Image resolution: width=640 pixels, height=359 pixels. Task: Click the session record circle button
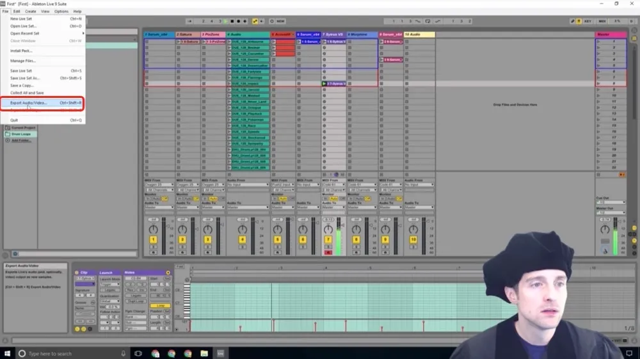pos(272,21)
